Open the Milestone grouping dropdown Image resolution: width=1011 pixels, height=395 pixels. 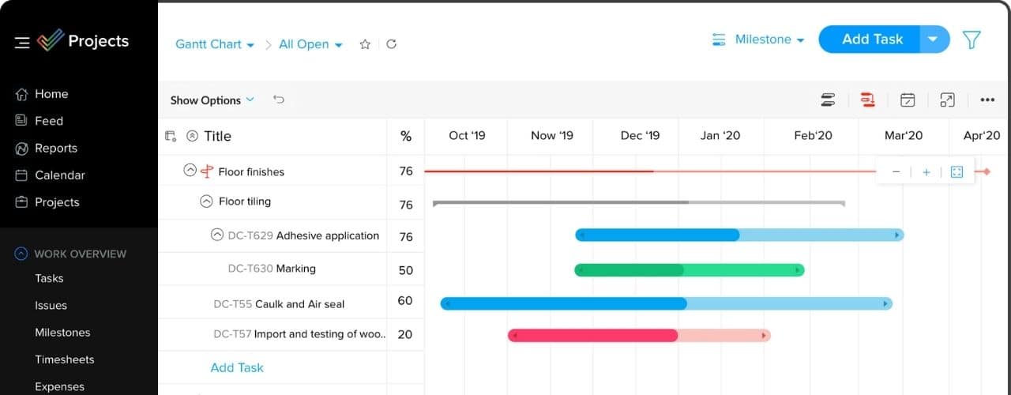pos(758,39)
